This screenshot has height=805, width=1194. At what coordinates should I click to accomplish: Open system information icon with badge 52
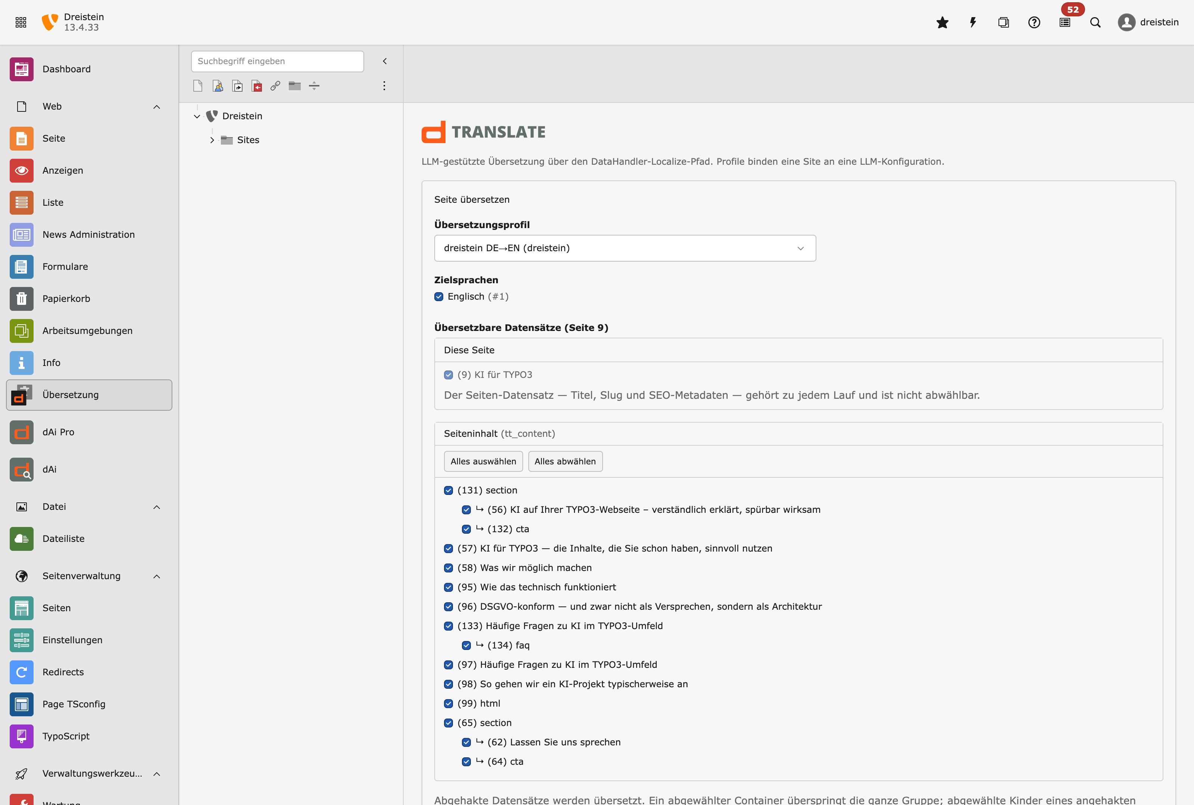point(1065,22)
